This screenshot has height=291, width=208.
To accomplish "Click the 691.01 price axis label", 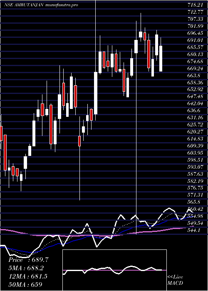I will click(x=196, y=40).
